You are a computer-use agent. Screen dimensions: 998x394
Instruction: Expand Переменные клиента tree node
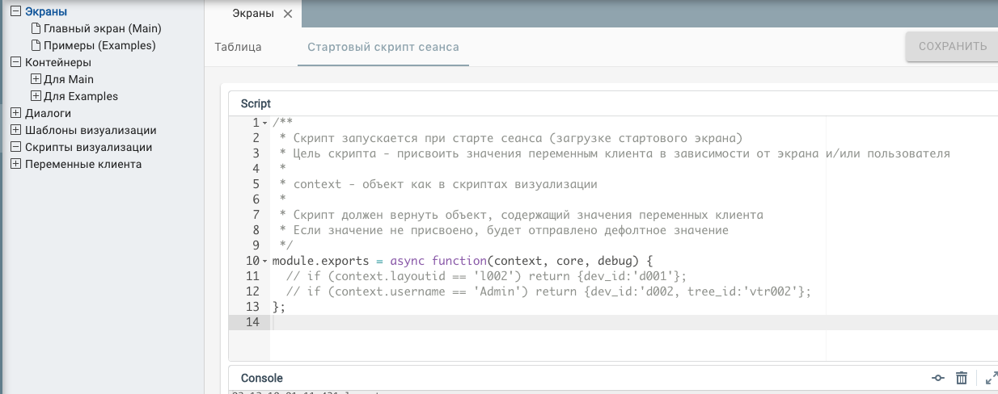point(15,164)
